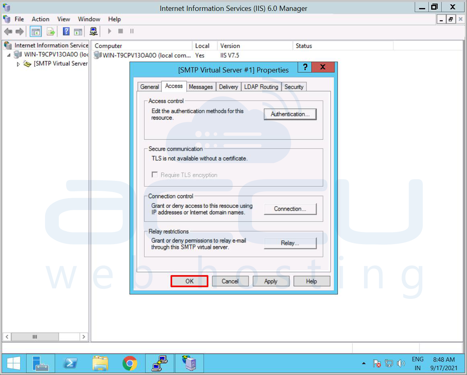Viewport: 467px width, 375px height.
Task: Collapse the WIN-T9CPV13OA0O tree node
Action: [x=8, y=55]
